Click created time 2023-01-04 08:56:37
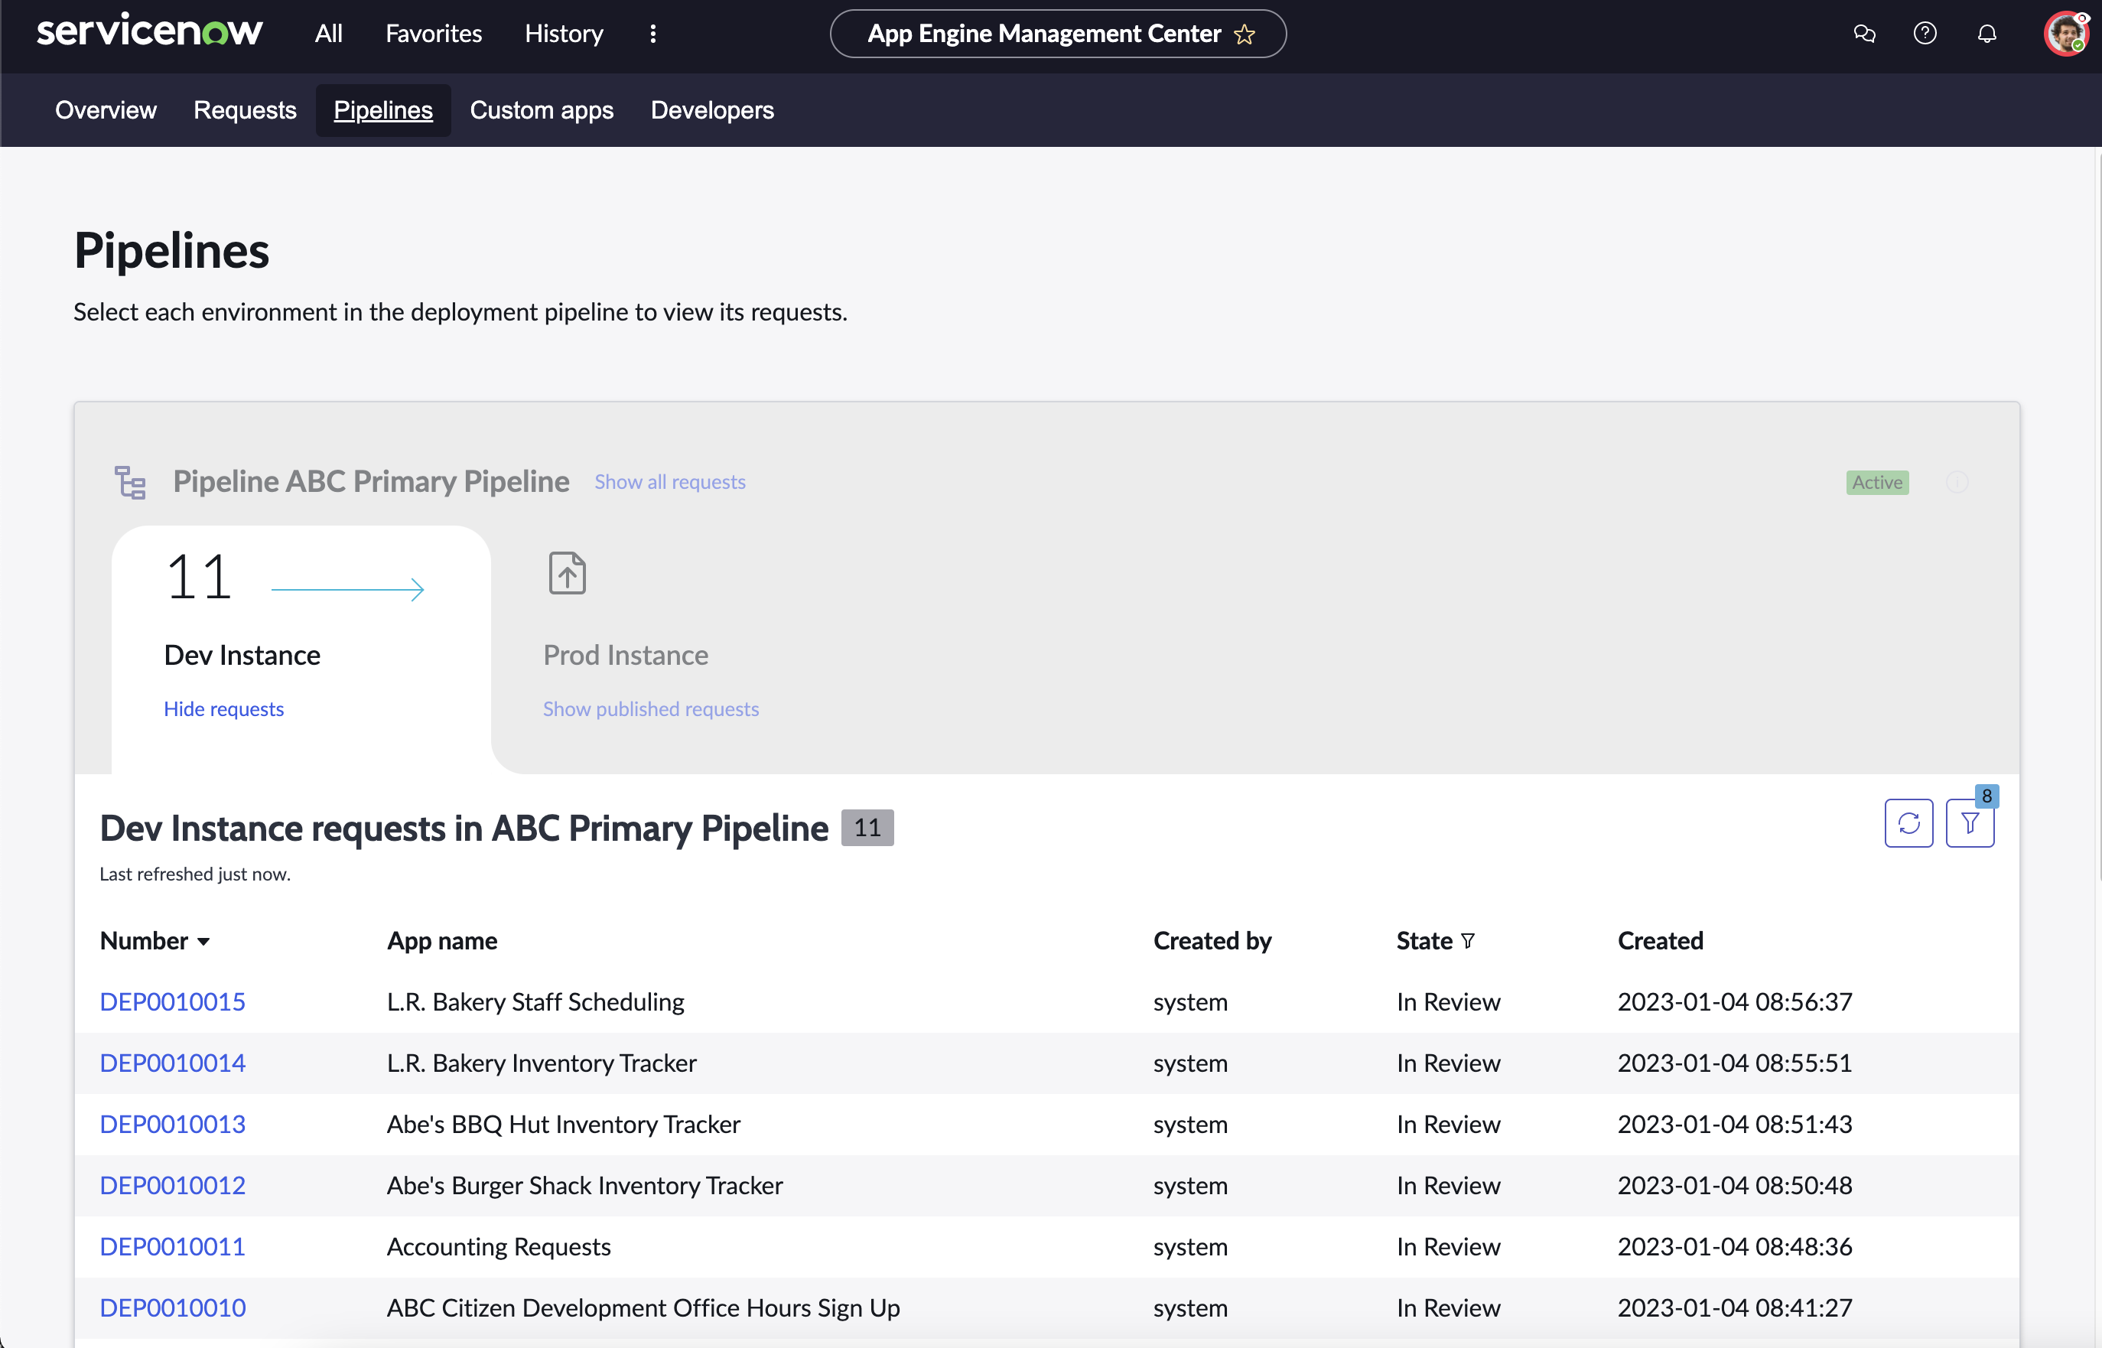Screen dimensions: 2102x1348 pyautogui.click(x=1735, y=1001)
